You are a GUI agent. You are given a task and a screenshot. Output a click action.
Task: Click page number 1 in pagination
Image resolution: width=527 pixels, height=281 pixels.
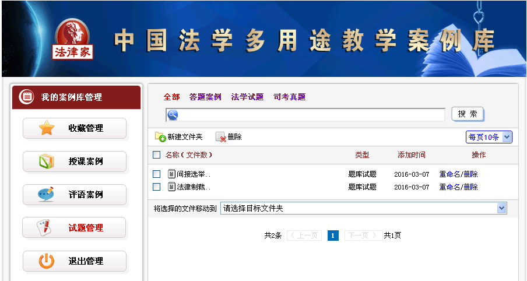click(333, 236)
